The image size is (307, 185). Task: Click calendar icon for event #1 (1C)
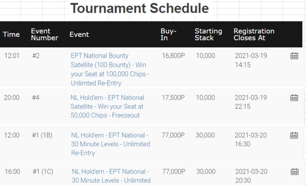[x=294, y=171]
